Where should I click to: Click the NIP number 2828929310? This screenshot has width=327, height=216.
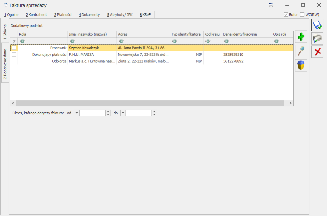click(233, 54)
